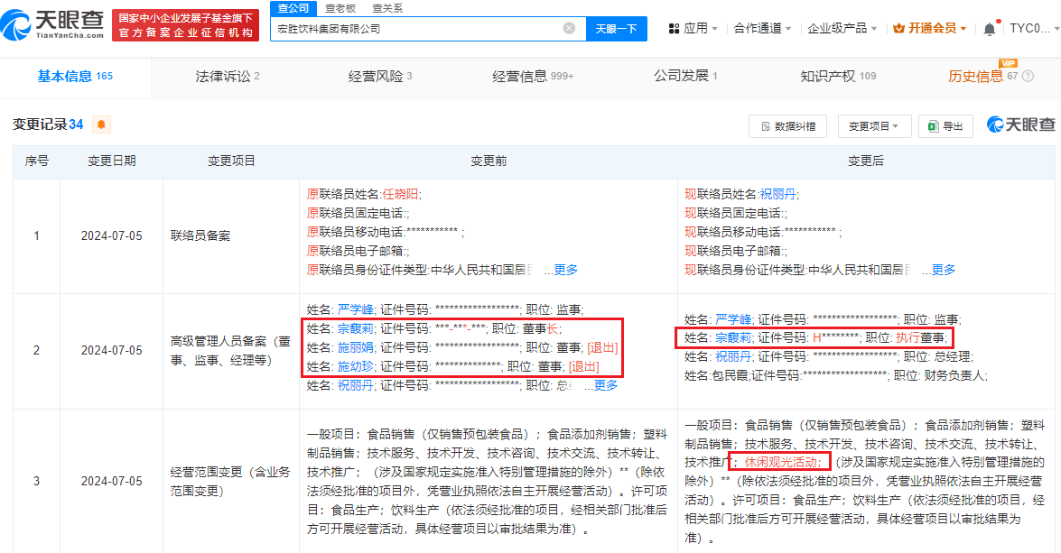This screenshot has height=553, width=1061.
Task: Switch to the 查关系 search tab
Action: click(x=387, y=8)
